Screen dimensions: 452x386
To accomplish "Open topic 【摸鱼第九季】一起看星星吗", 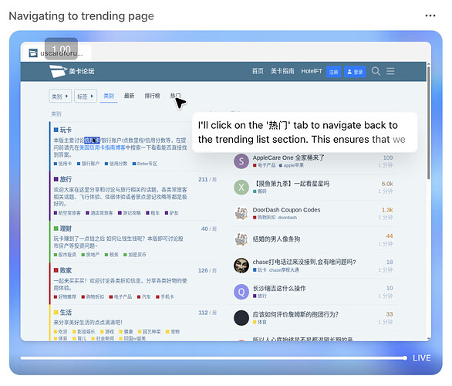I will [291, 184].
